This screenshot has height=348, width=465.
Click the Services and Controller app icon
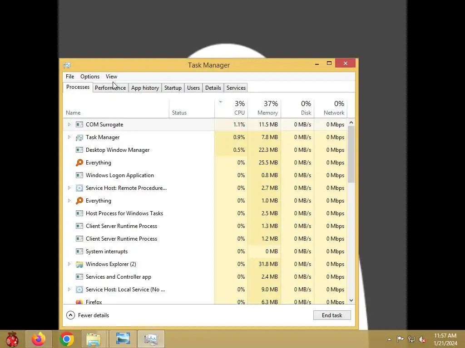(x=79, y=277)
